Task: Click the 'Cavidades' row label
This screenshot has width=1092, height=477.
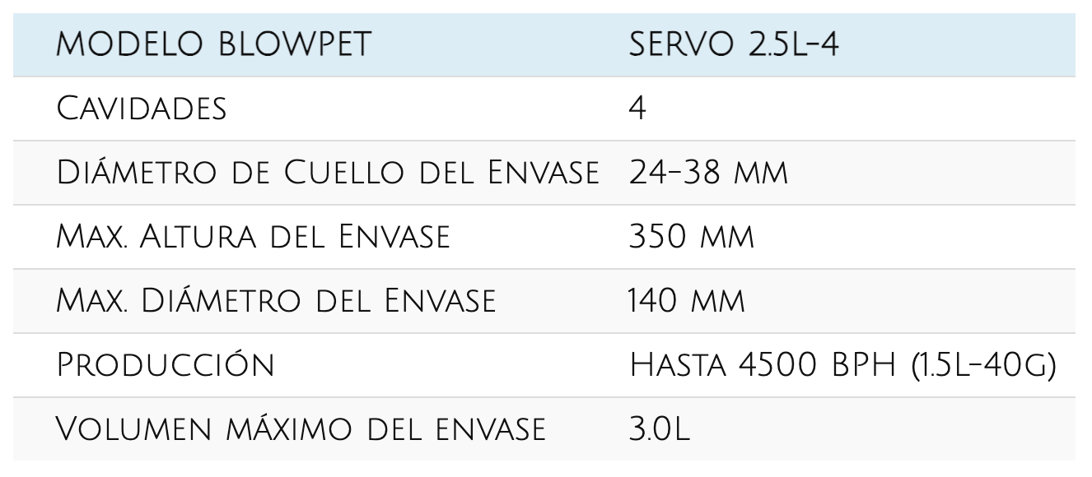Action: (139, 109)
